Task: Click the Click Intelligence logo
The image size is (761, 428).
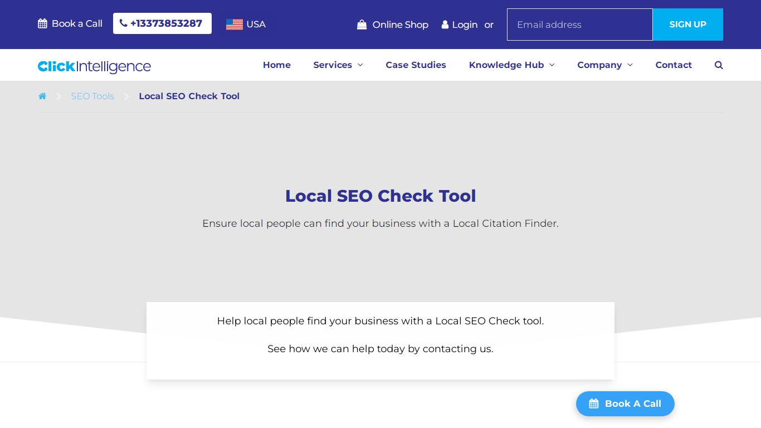Action: pos(94,66)
